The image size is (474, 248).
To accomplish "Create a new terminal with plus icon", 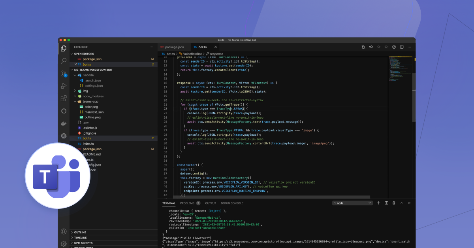I will (x=378, y=203).
